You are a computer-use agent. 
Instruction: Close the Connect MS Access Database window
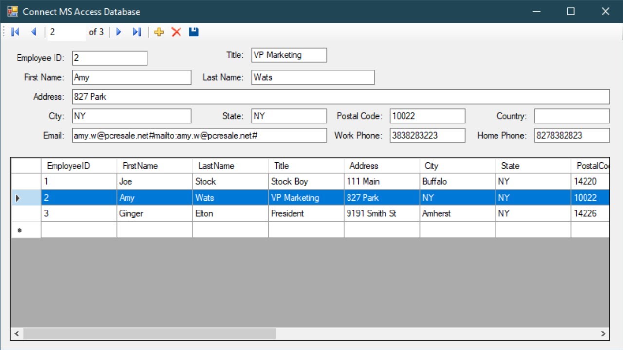click(x=605, y=11)
